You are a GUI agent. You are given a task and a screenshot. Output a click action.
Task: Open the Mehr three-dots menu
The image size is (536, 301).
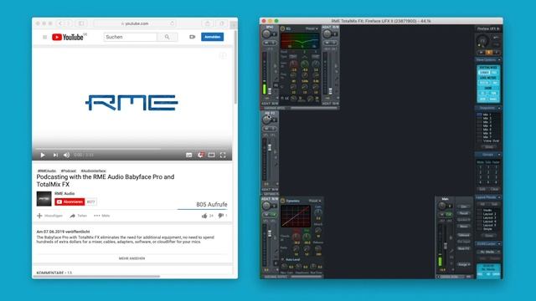tap(102, 216)
